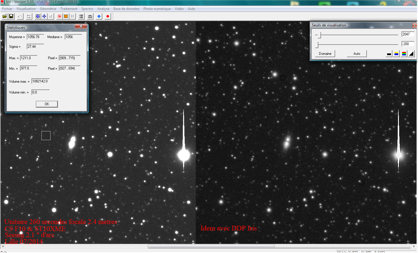The width and height of the screenshot is (418, 253).
Task: Click the Max. value field 1211.0
Action: 29,58
